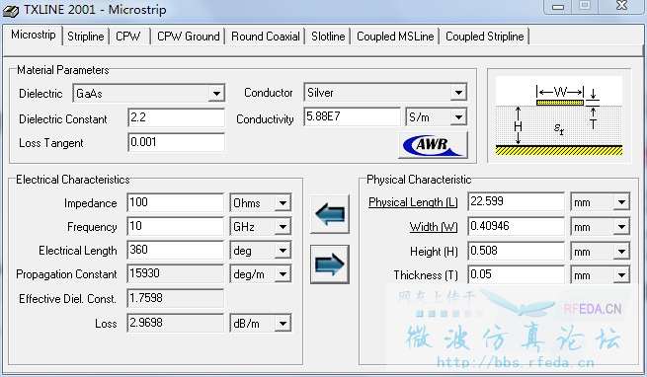
Task: Click the Electrical Length field 360
Action: click(x=176, y=250)
